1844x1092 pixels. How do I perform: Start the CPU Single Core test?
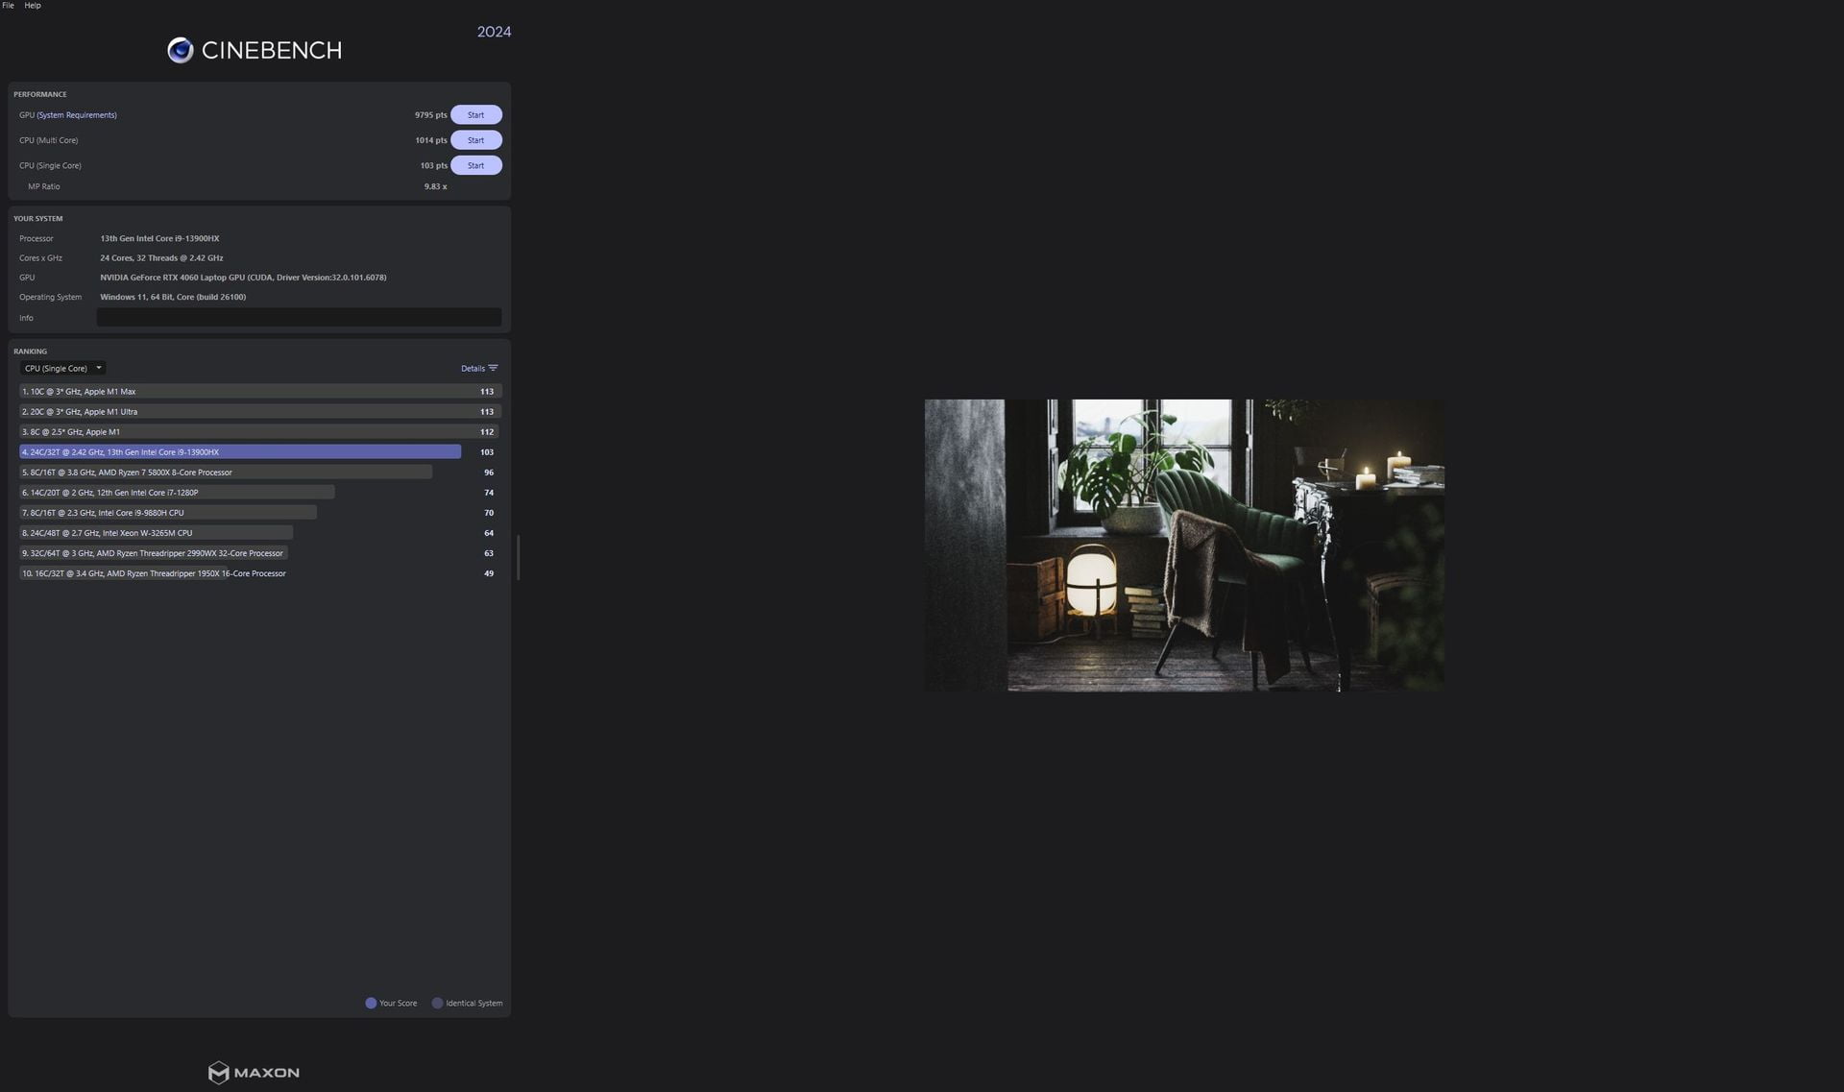coord(476,165)
